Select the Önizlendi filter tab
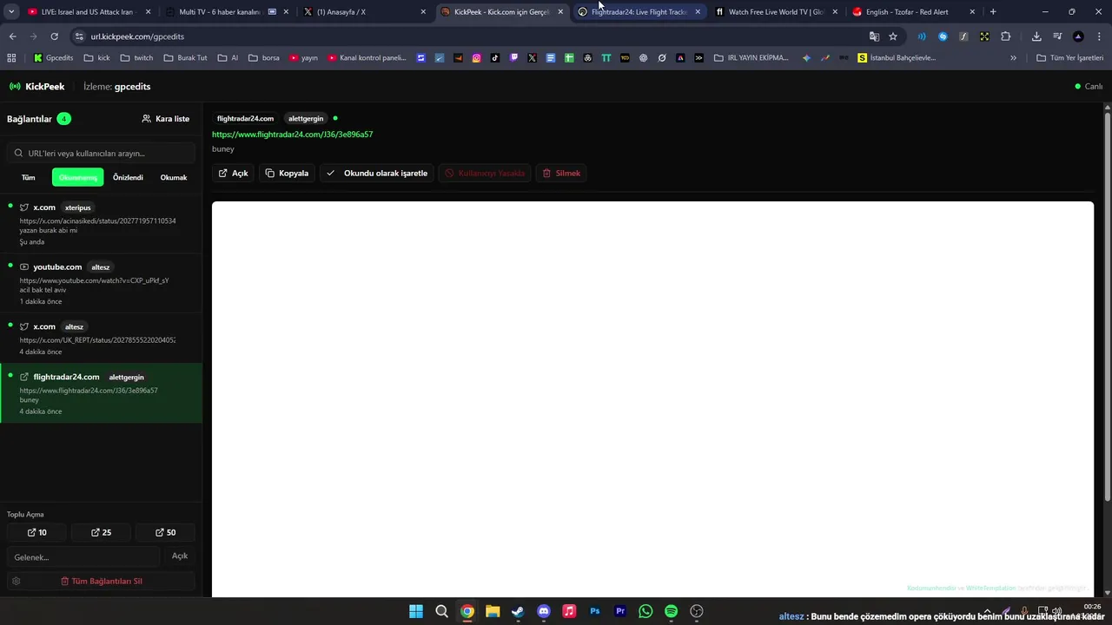The width and height of the screenshot is (1112, 625). point(128,177)
